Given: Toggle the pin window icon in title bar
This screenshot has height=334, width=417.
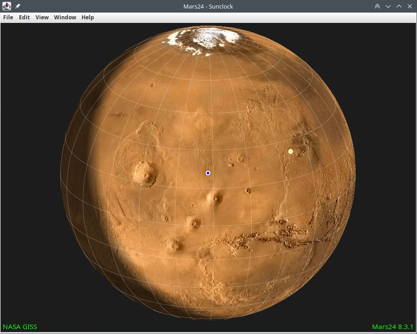Looking at the screenshot, I should tap(18, 6).
